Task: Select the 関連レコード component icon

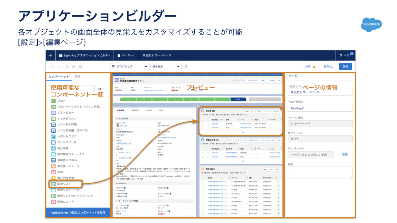Action: 53,202
